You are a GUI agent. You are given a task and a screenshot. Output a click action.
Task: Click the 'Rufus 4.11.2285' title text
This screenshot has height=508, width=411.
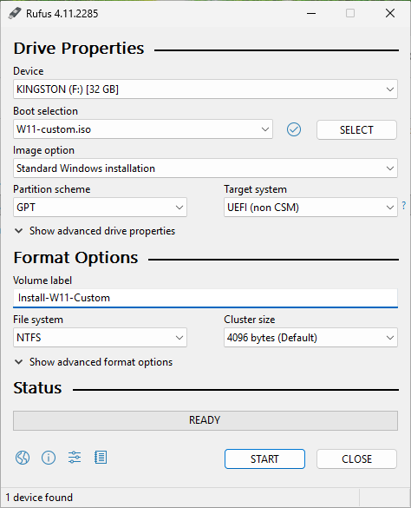point(62,14)
